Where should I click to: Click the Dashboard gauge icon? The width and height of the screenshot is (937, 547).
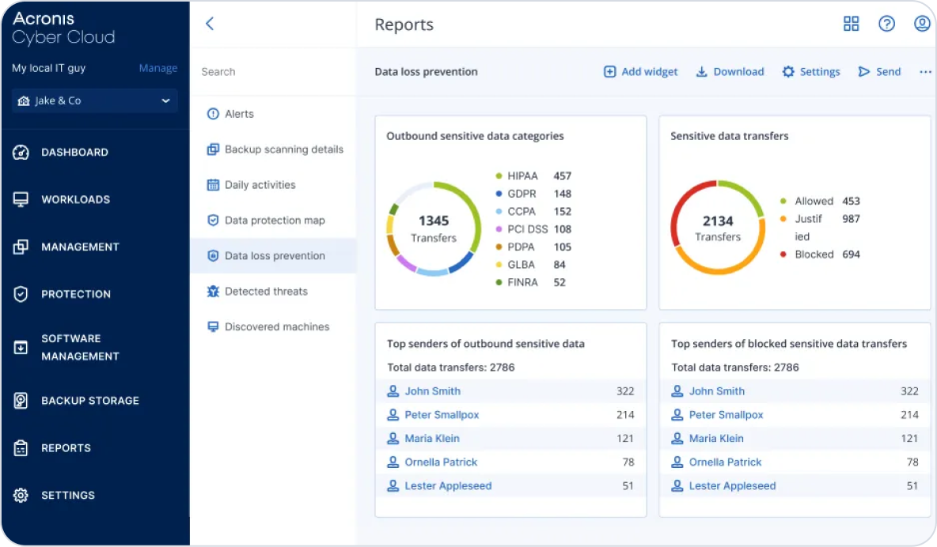coord(21,153)
